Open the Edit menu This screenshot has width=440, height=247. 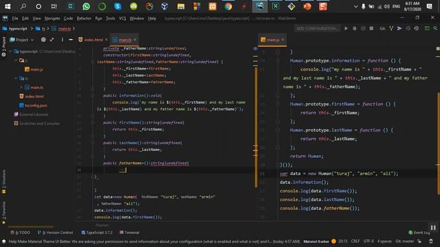click(x=25, y=19)
